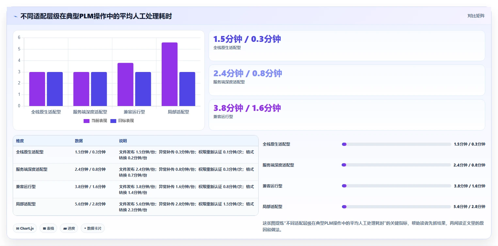Toggle the 目标表现 legend series
This screenshot has height=246, width=498.
coord(122,121)
